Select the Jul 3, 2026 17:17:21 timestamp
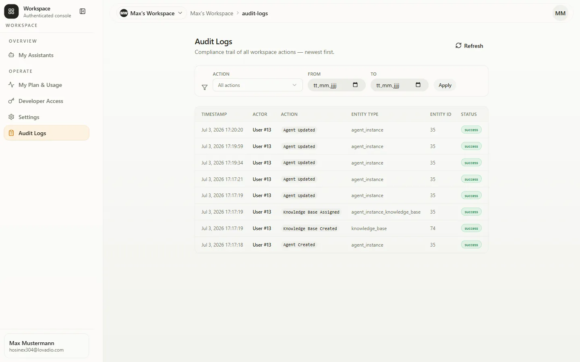The image size is (580, 362). 222,179
